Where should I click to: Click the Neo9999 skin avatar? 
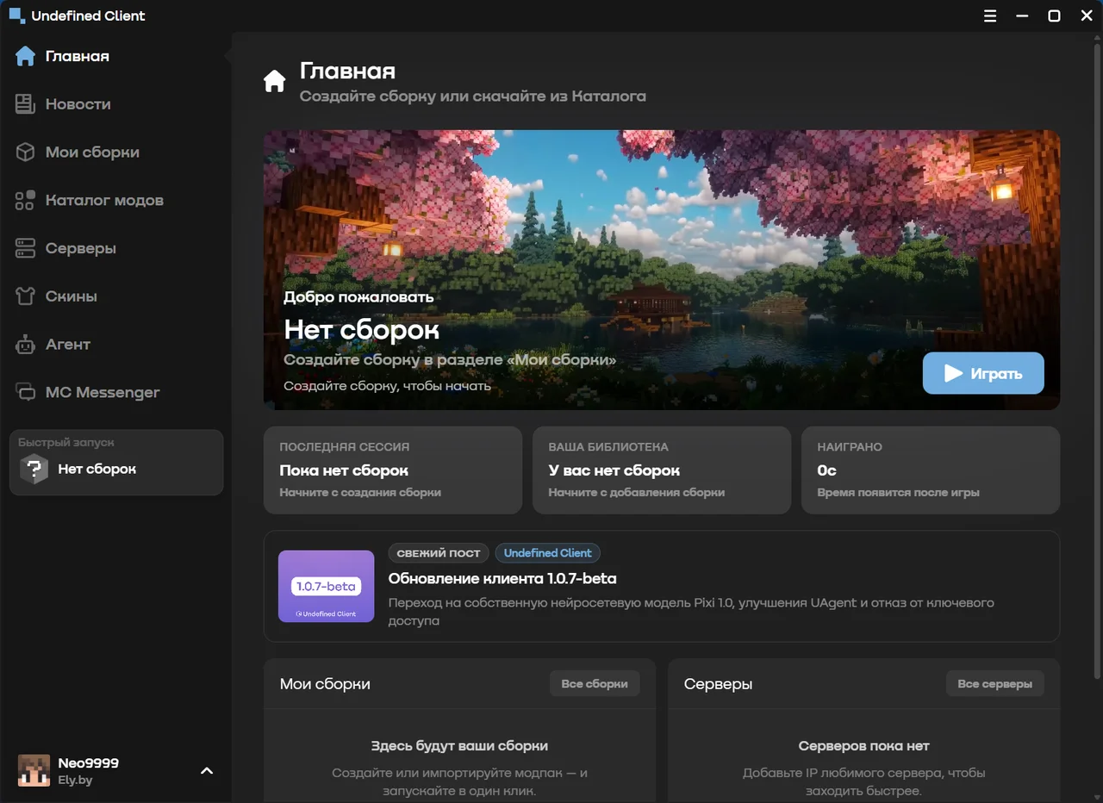click(x=34, y=770)
